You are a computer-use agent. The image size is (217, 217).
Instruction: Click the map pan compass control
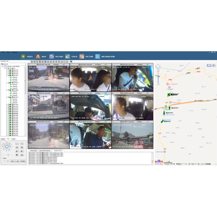(158, 66)
